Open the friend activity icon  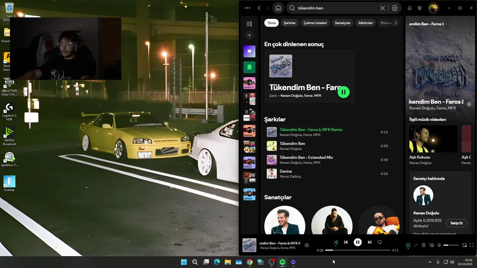420,8
